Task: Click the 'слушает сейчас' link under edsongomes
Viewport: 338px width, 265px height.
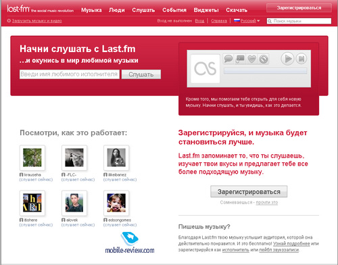Action: point(120,225)
